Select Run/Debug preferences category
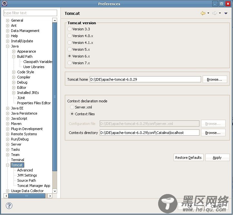The height and width of the screenshot is (215, 233). click(20, 139)
